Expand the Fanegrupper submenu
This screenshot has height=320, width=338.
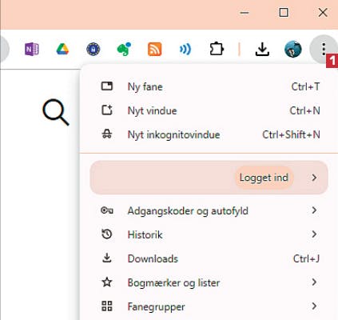point(209,306)
